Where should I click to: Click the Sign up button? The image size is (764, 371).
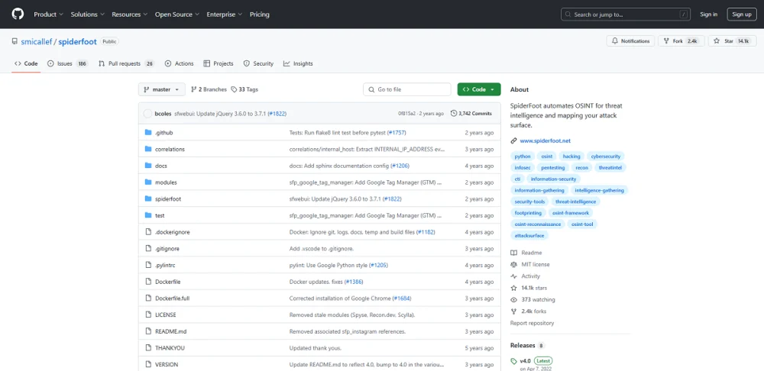tap(742, 15)
